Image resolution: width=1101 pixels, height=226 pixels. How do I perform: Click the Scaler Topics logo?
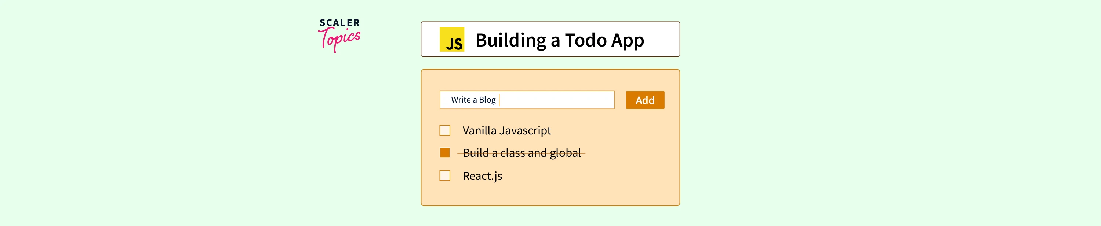339,35
